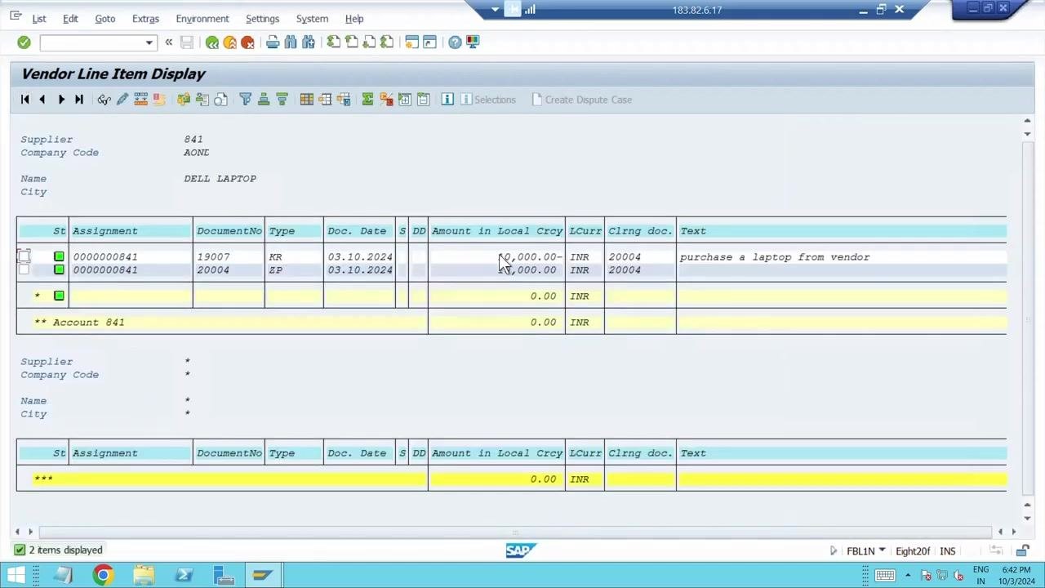Expand the remote session connection bar dropdown

[x=495, y=10]
